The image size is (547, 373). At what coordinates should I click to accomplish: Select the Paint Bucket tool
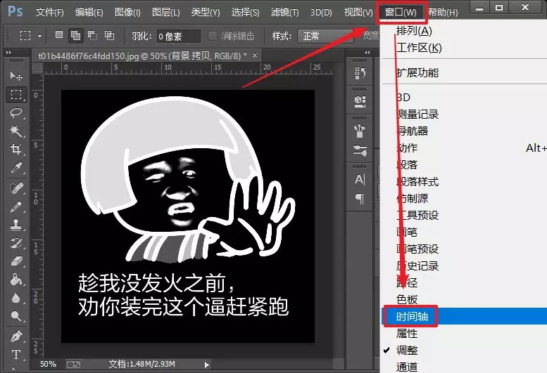pos(15,280)
